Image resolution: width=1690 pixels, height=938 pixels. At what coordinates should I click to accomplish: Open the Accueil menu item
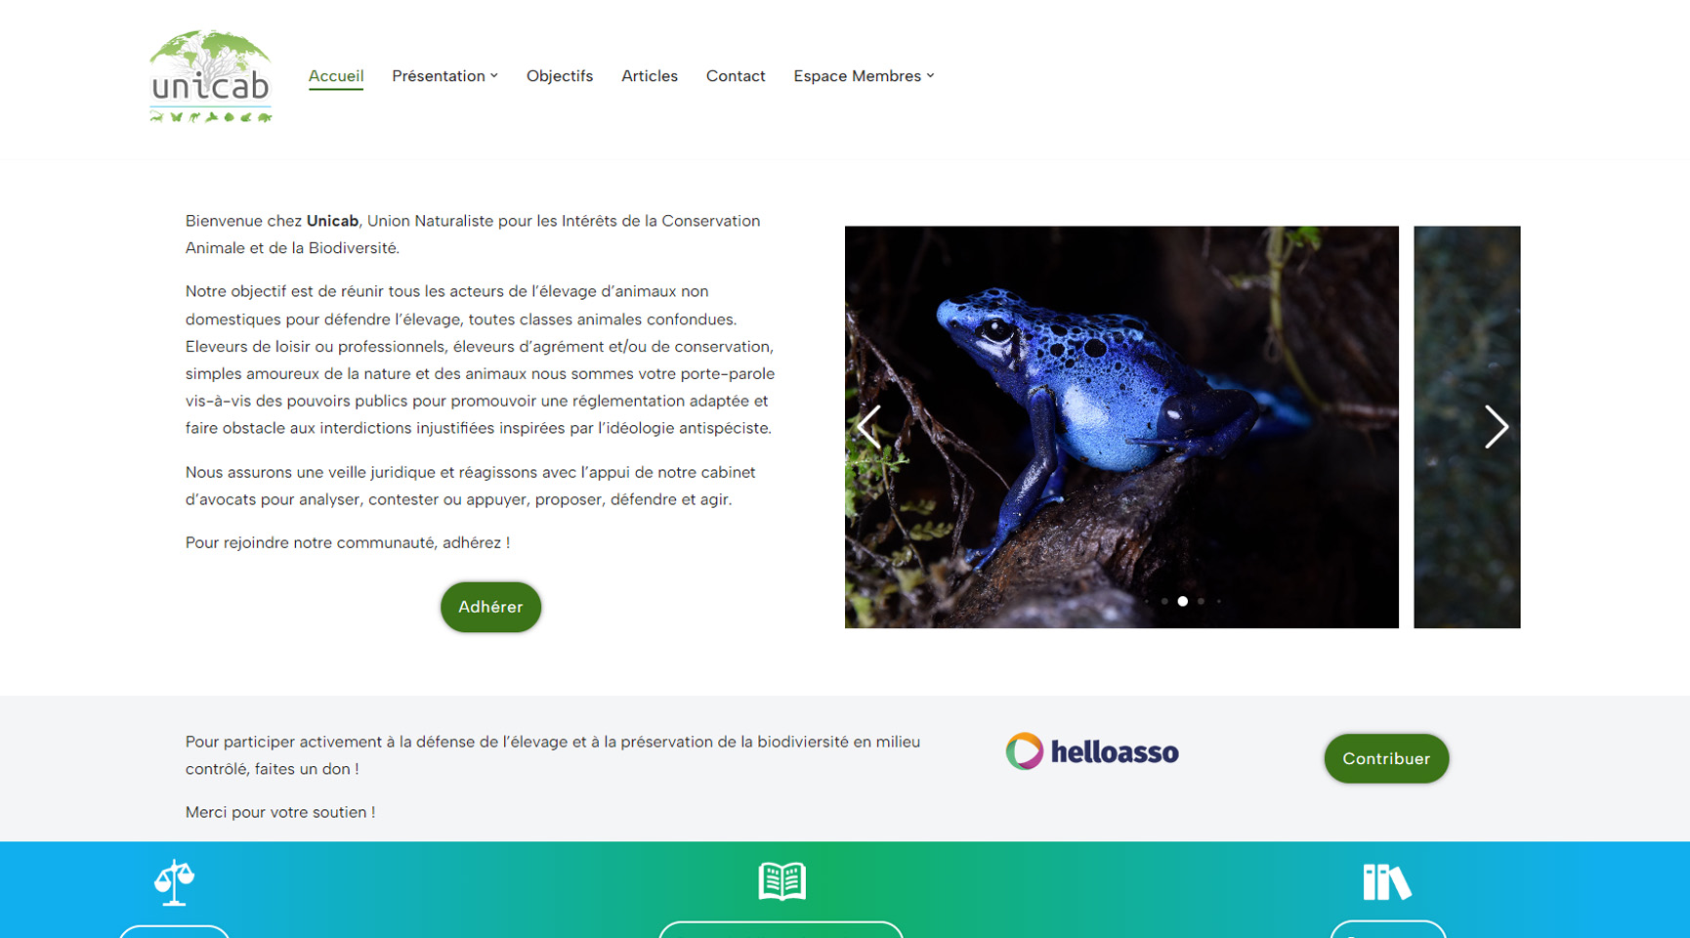(336, 76)
